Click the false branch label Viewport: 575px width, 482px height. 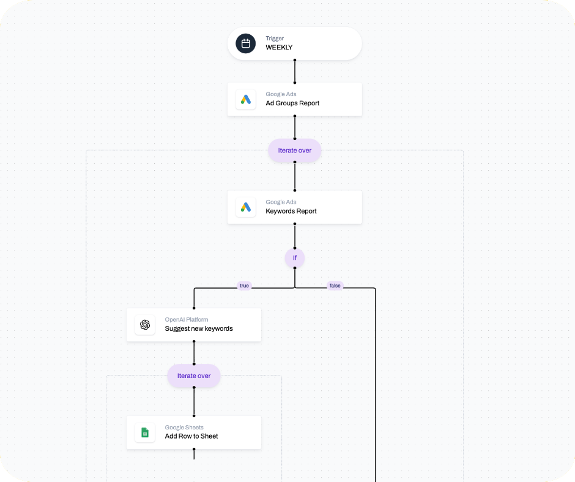pos(335,286)
